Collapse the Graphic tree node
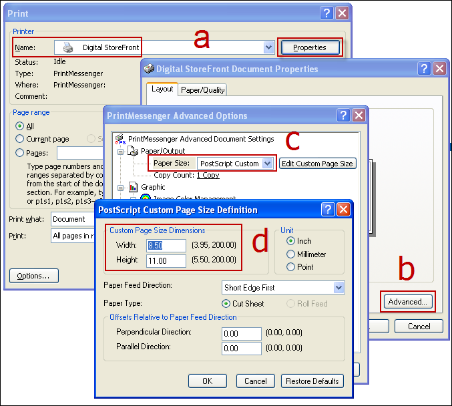Viewport: 452px width, 406px height. 120,188
